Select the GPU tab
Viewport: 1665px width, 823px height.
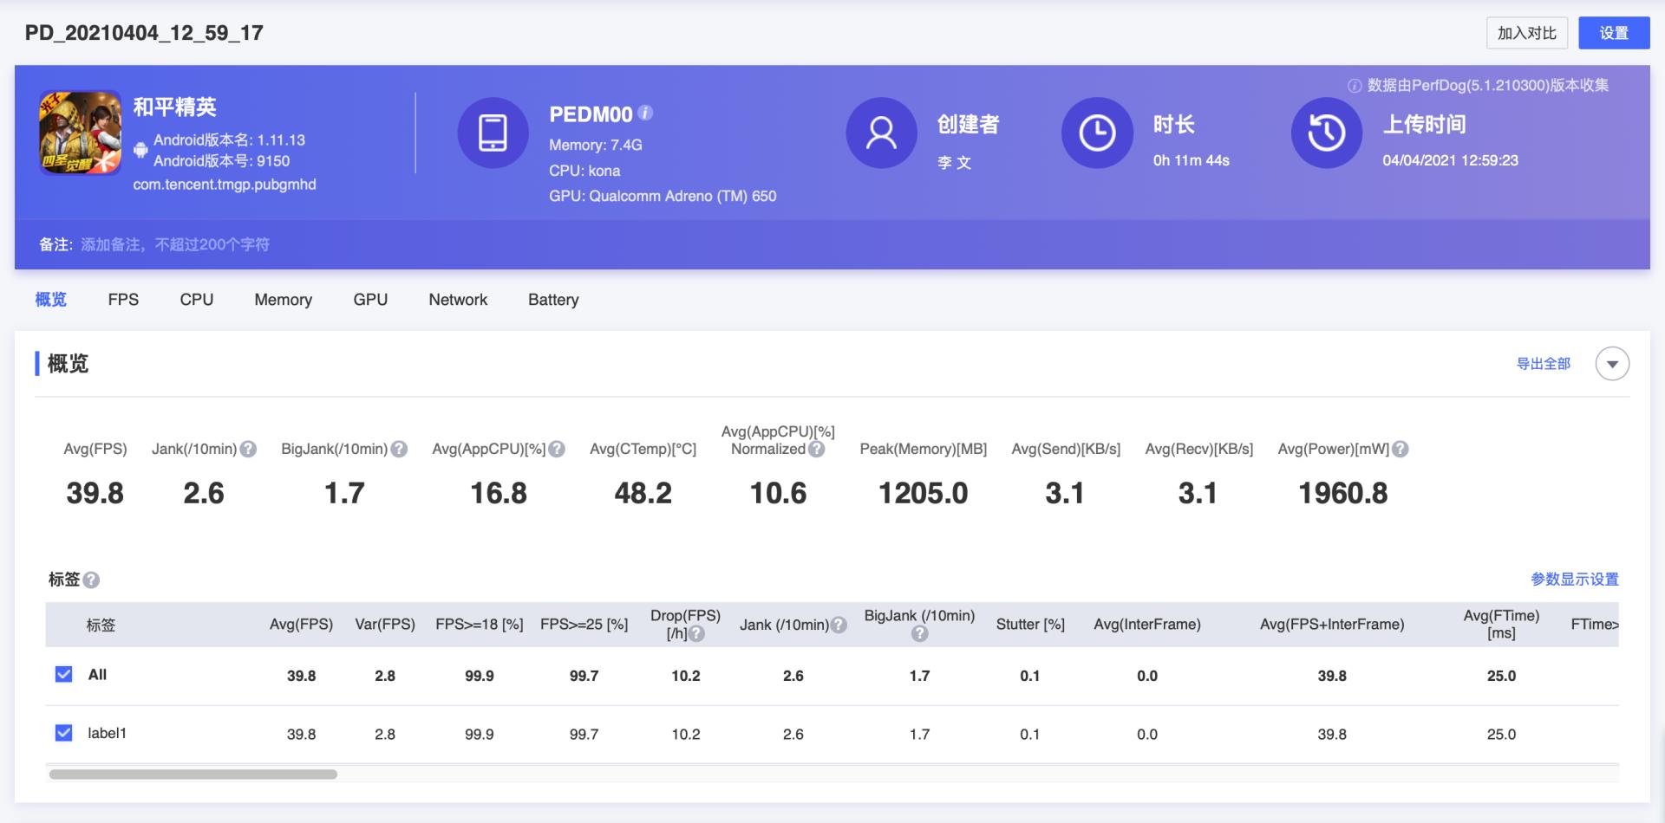tap(370, 300)
